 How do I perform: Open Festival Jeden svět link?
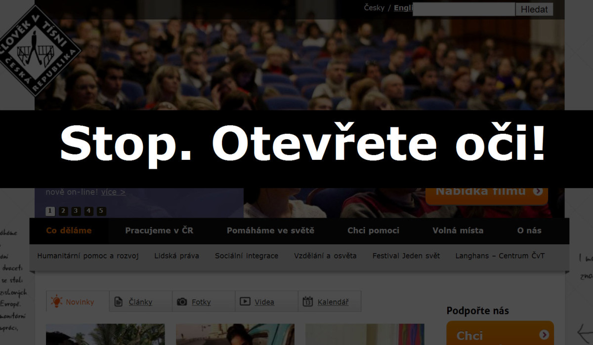tap(406, 256)
